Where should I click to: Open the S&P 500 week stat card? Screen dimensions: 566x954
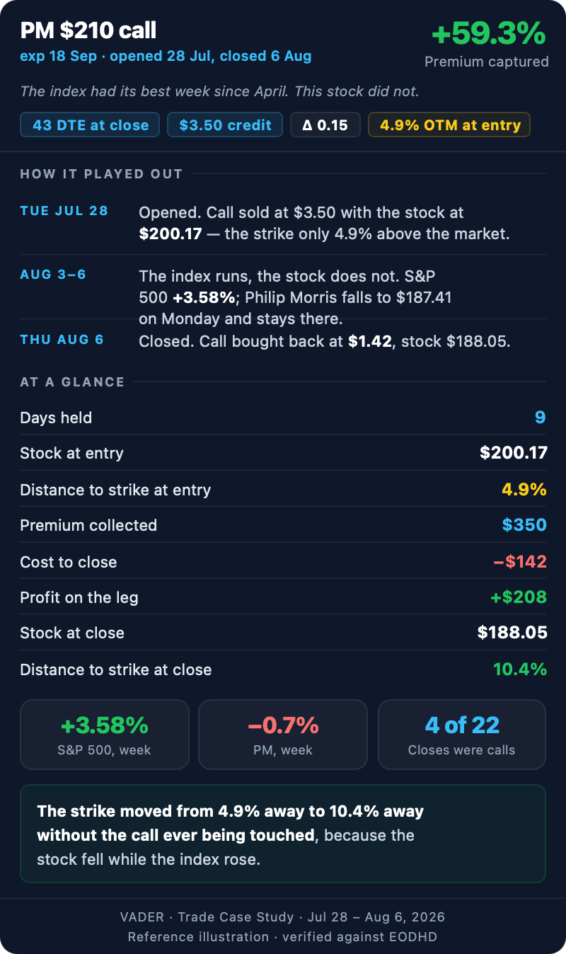click(x=105, y=734)
